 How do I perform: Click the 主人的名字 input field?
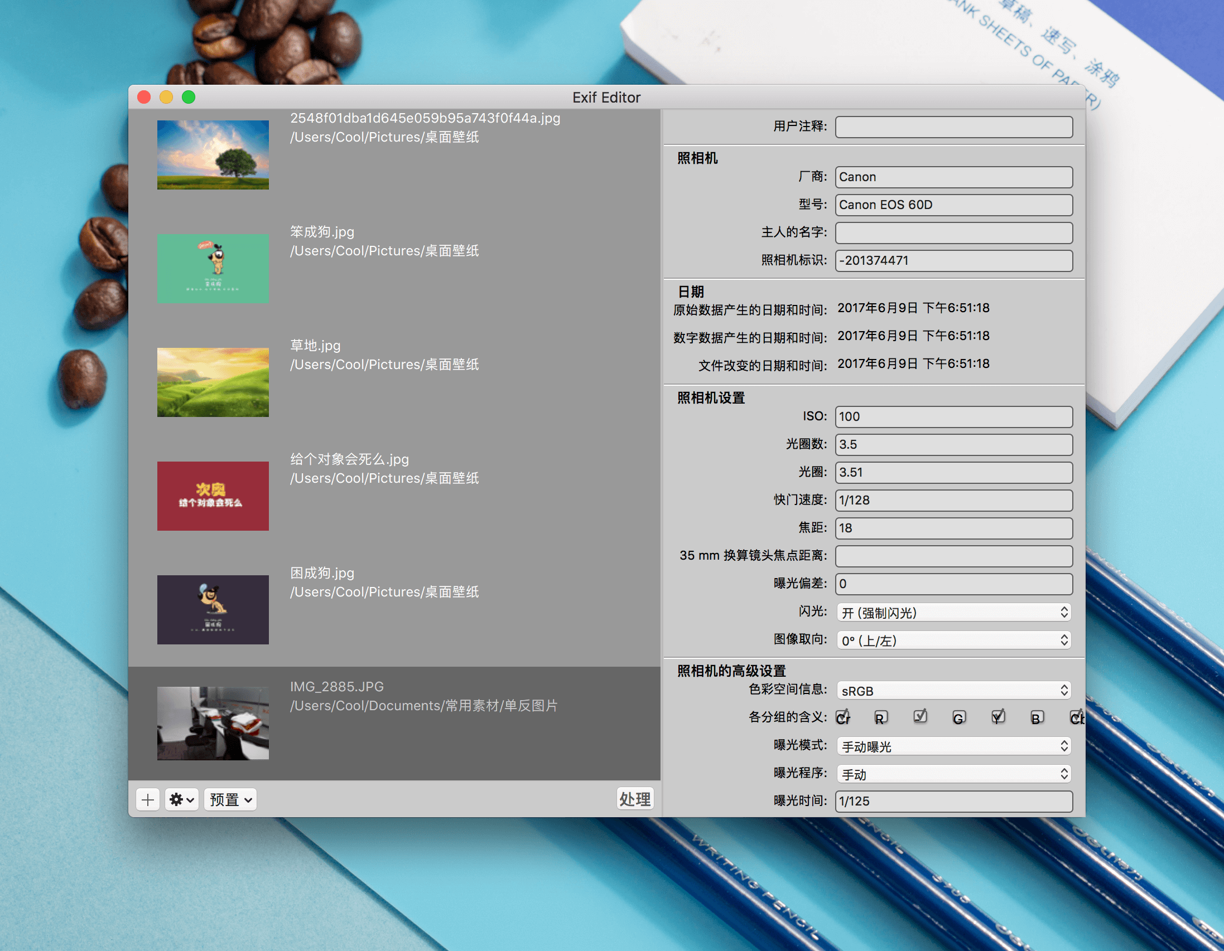coord(954,233)
